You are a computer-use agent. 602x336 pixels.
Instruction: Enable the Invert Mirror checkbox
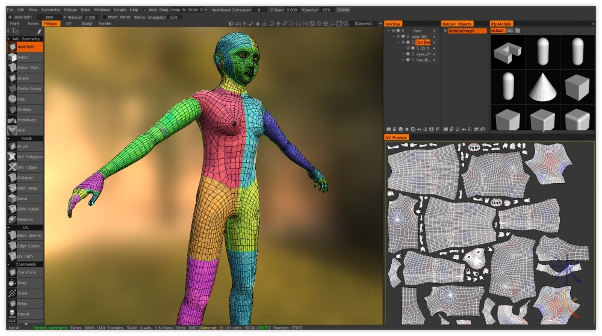click(x=105, y=17)
